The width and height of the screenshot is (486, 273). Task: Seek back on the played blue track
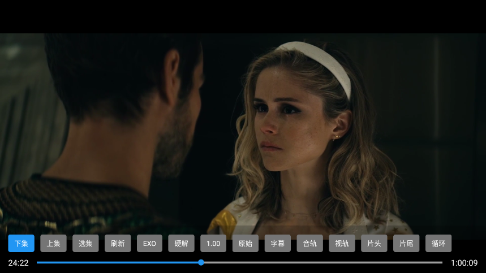tap(118, 262)
